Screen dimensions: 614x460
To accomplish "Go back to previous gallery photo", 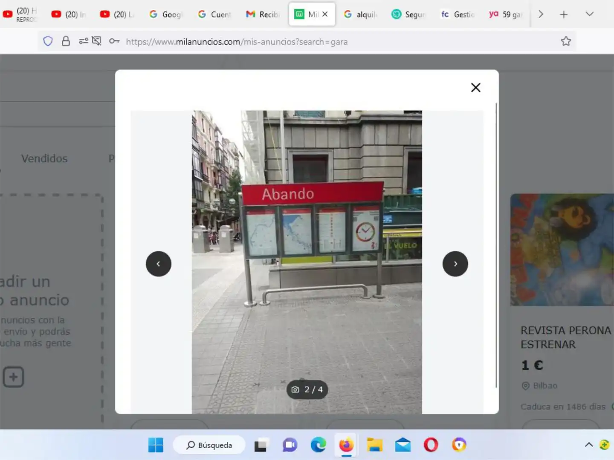I will (x=159, y=264).
